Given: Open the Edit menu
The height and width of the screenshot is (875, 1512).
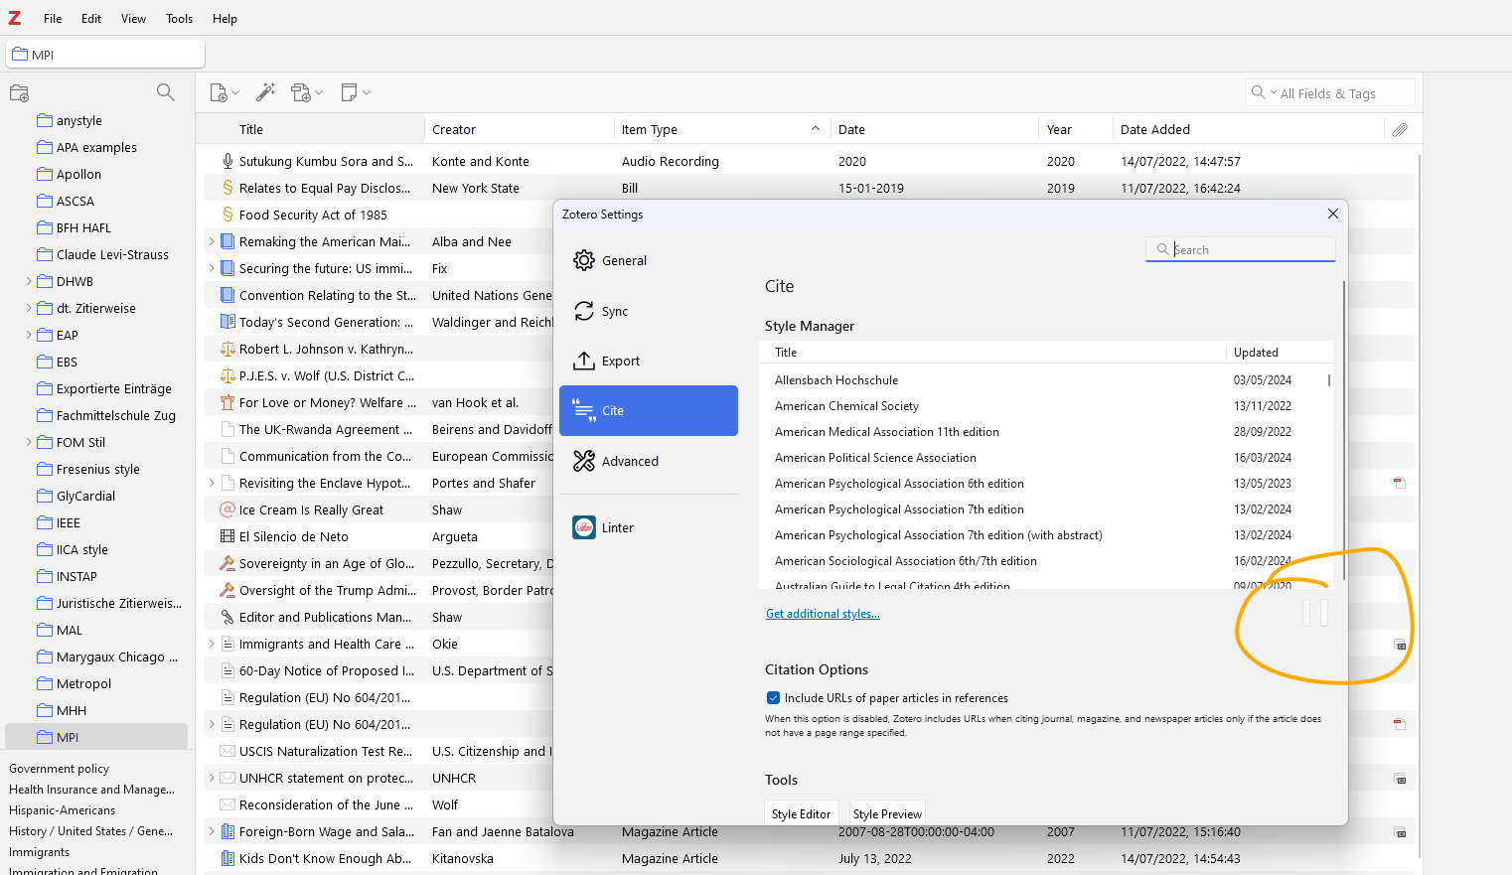Looking at the screenshot, I should (x=91, y=18).
